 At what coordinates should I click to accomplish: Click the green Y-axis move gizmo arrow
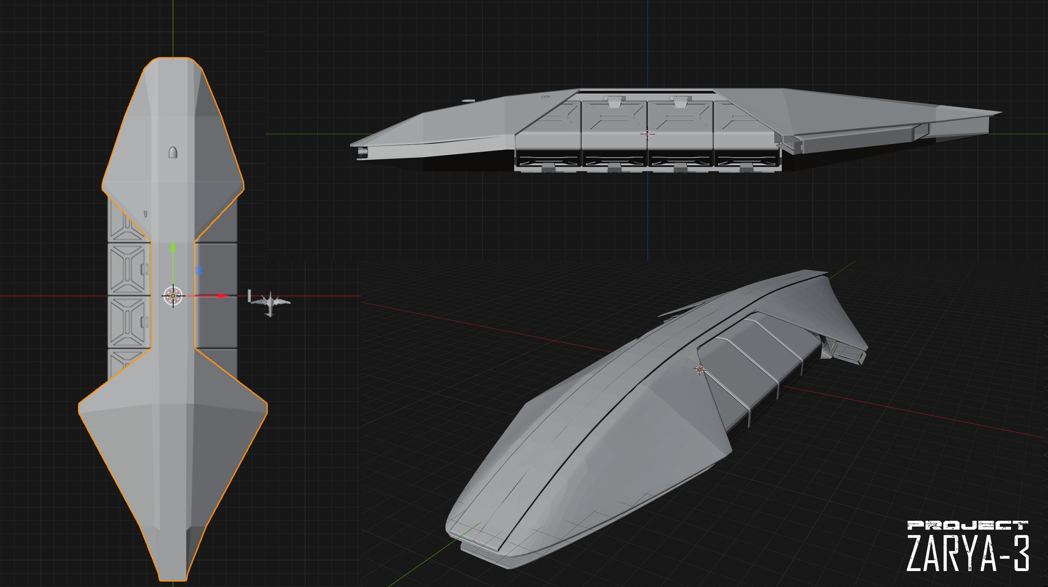coord(173,247)
